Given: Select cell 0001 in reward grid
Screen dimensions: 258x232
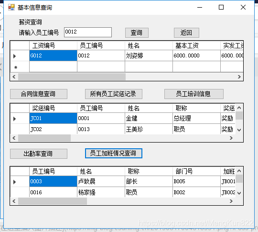Looking at the screenshot, I should point(101,118).
